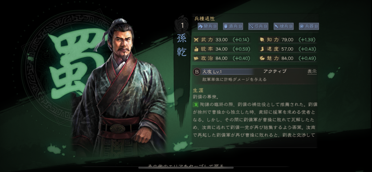Image resolution: width=372 pixels, height=172 pixels.
Task: Tap the green 演 tag in biography
Action: [195, 105]
